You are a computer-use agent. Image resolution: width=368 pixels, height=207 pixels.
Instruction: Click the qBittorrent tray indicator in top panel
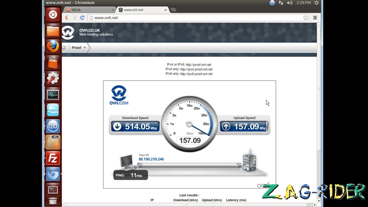coord(272,3)
